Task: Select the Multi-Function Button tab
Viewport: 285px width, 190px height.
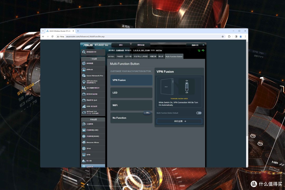Action: [174, 56]
